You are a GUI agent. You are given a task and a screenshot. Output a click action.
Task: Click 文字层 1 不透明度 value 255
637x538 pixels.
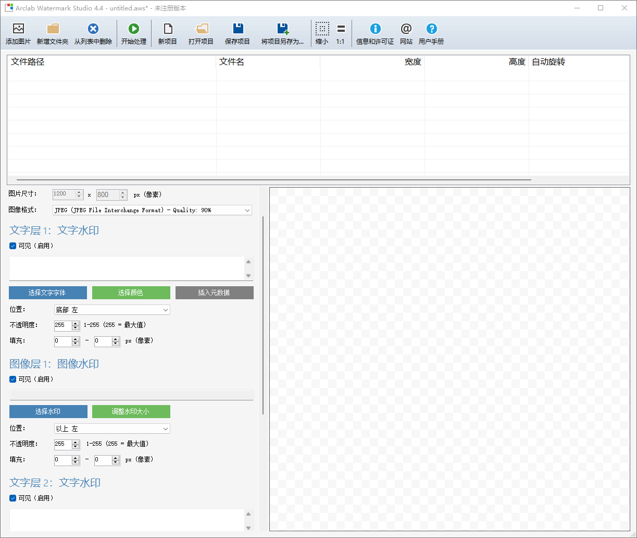click(63, 325)
